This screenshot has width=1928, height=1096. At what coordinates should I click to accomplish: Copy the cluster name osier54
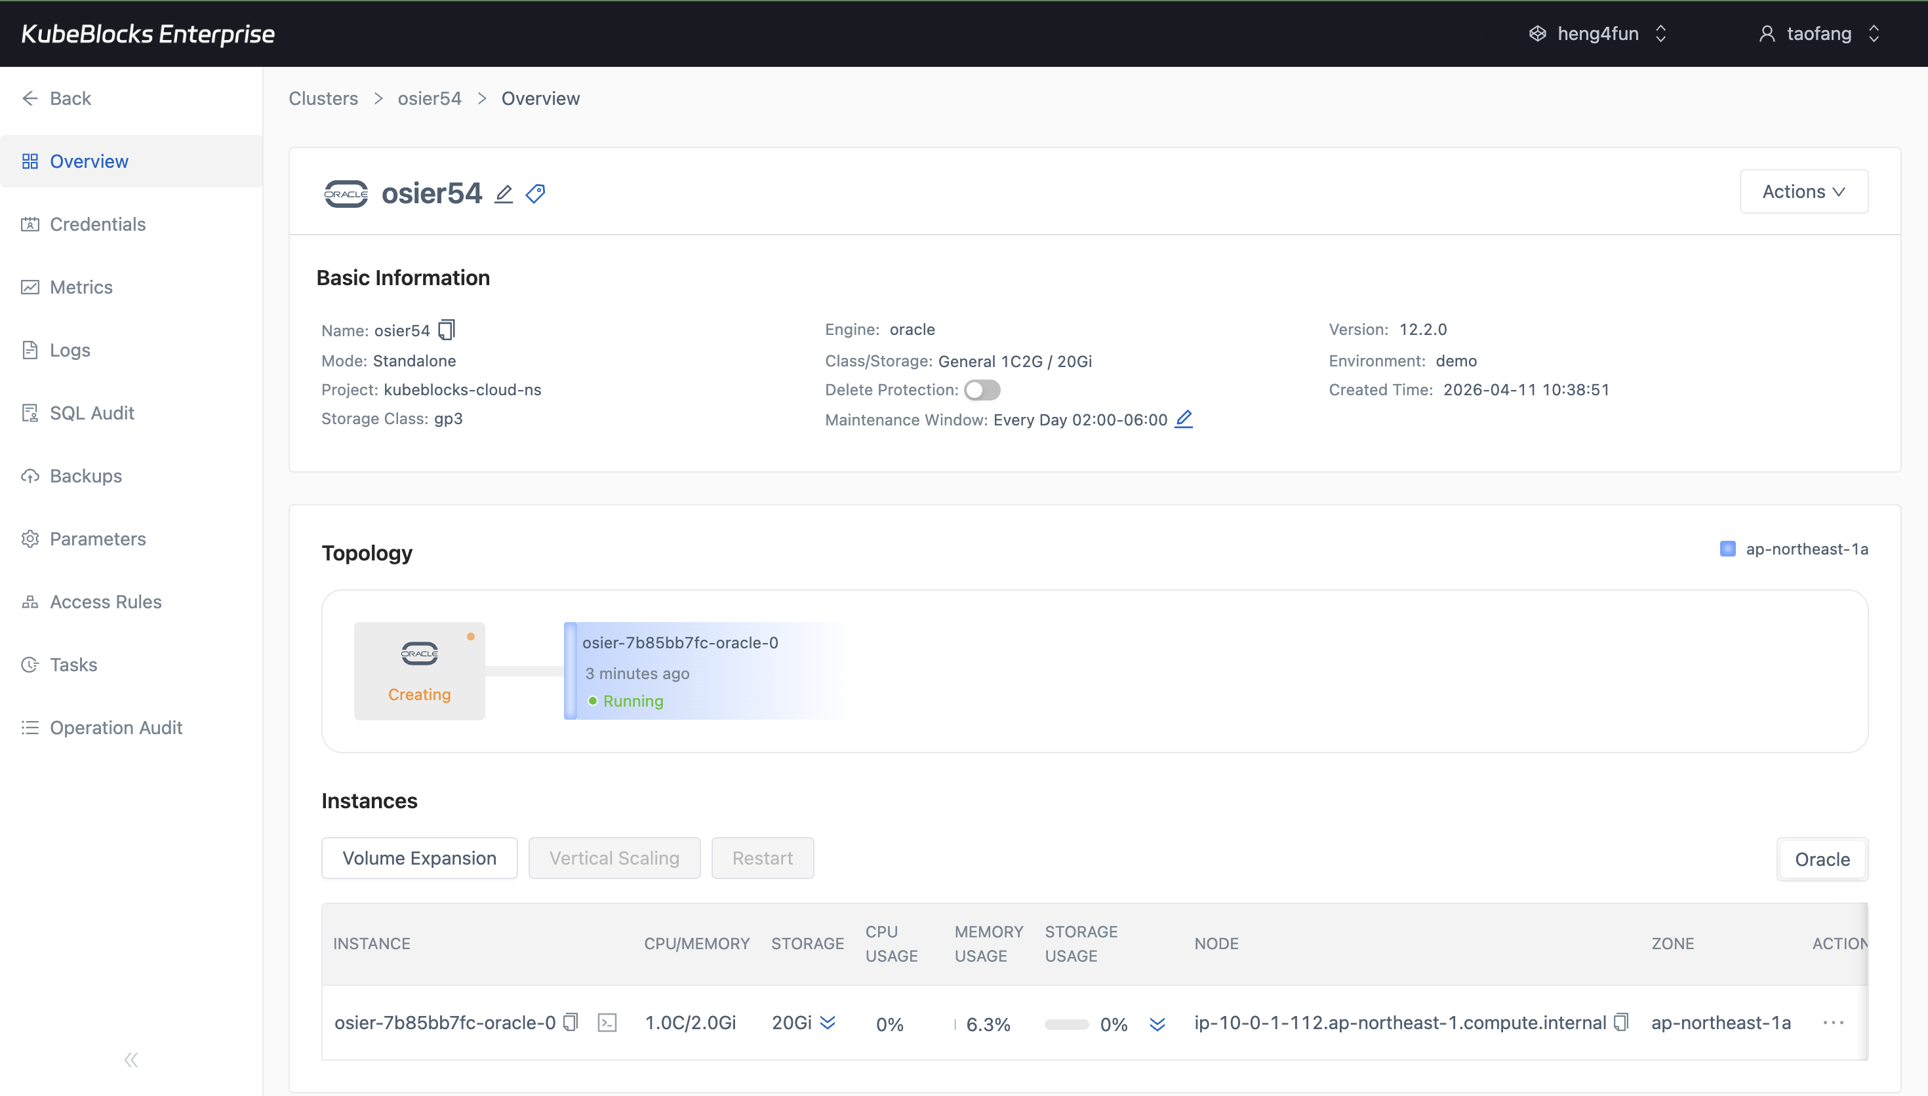click(x=447, y=329)
